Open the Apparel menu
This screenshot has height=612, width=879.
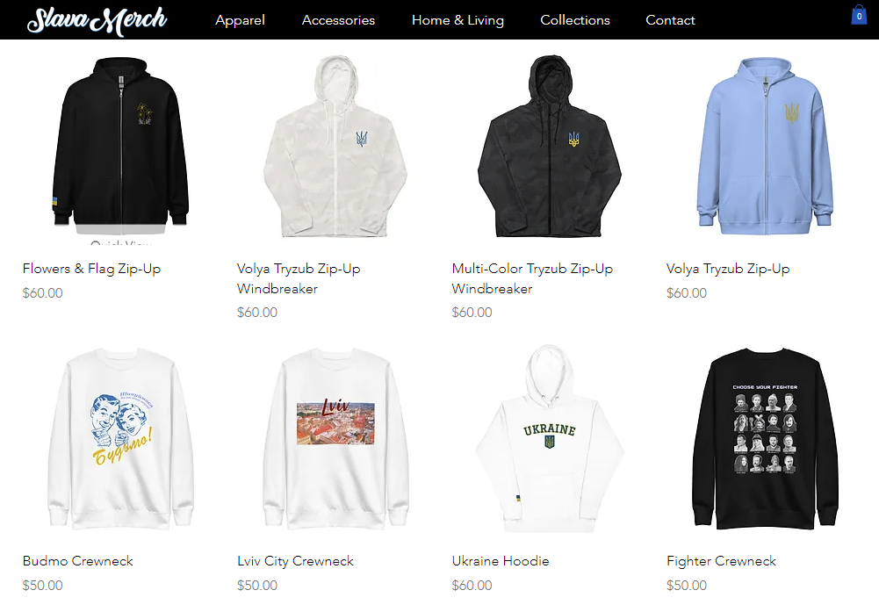click(240, 20)
